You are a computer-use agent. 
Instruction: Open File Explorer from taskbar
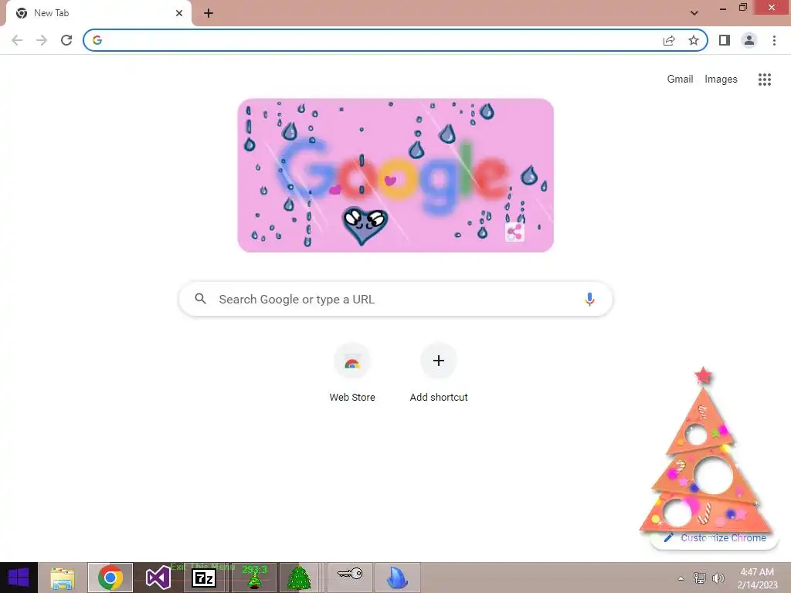pos(63,578)
